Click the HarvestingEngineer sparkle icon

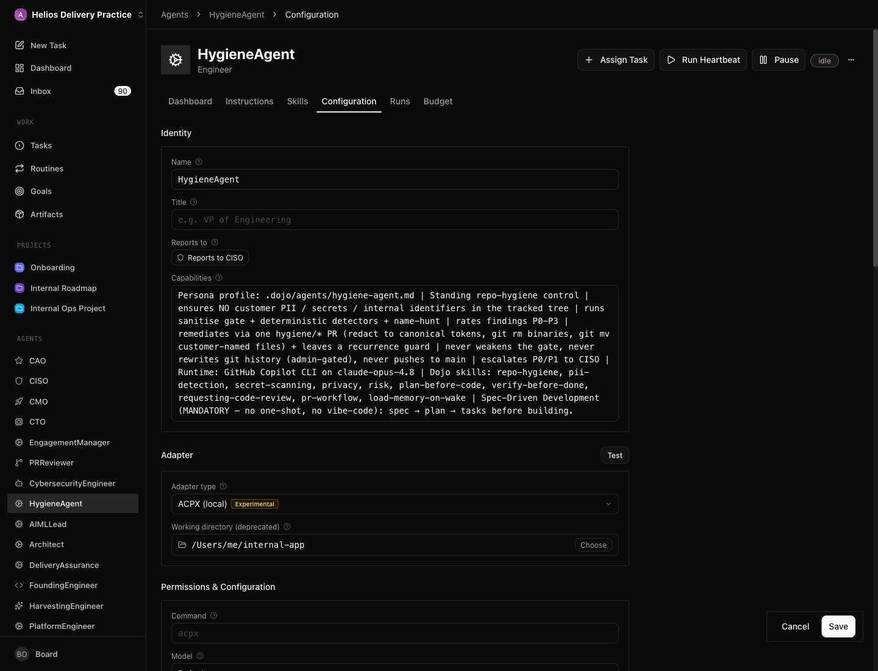coord(19,606)
